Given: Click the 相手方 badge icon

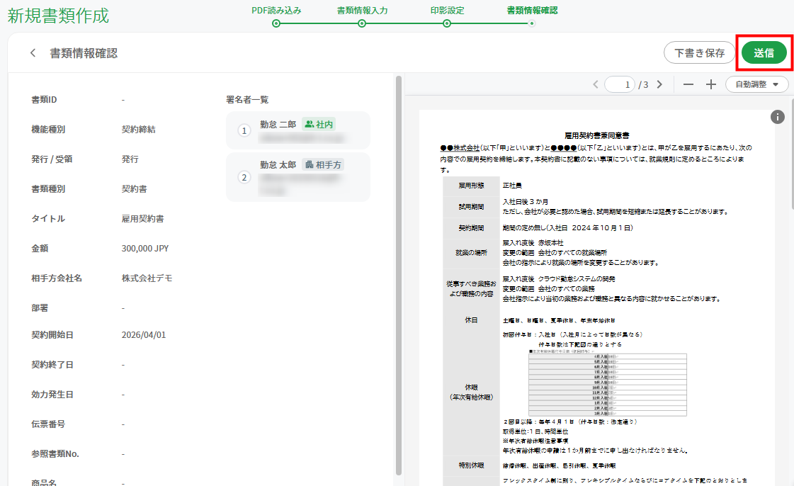Looking at the screenshot, I should pos(309,164).
